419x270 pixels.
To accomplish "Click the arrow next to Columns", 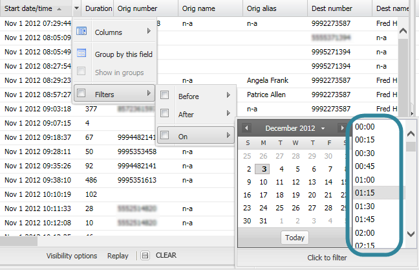I will pyautogui.click(x=149, y=32).
